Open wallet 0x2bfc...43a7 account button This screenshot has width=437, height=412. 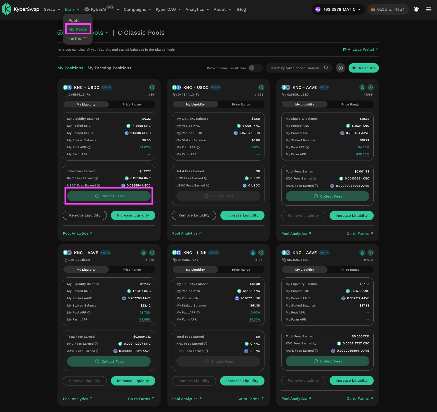388,9
